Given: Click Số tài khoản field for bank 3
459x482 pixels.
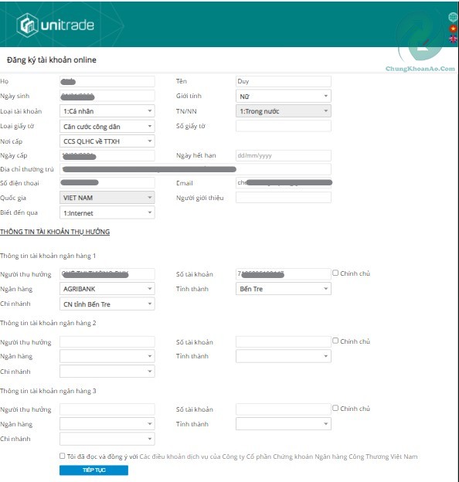Looking at the screenshot, I should pos(284,409).
